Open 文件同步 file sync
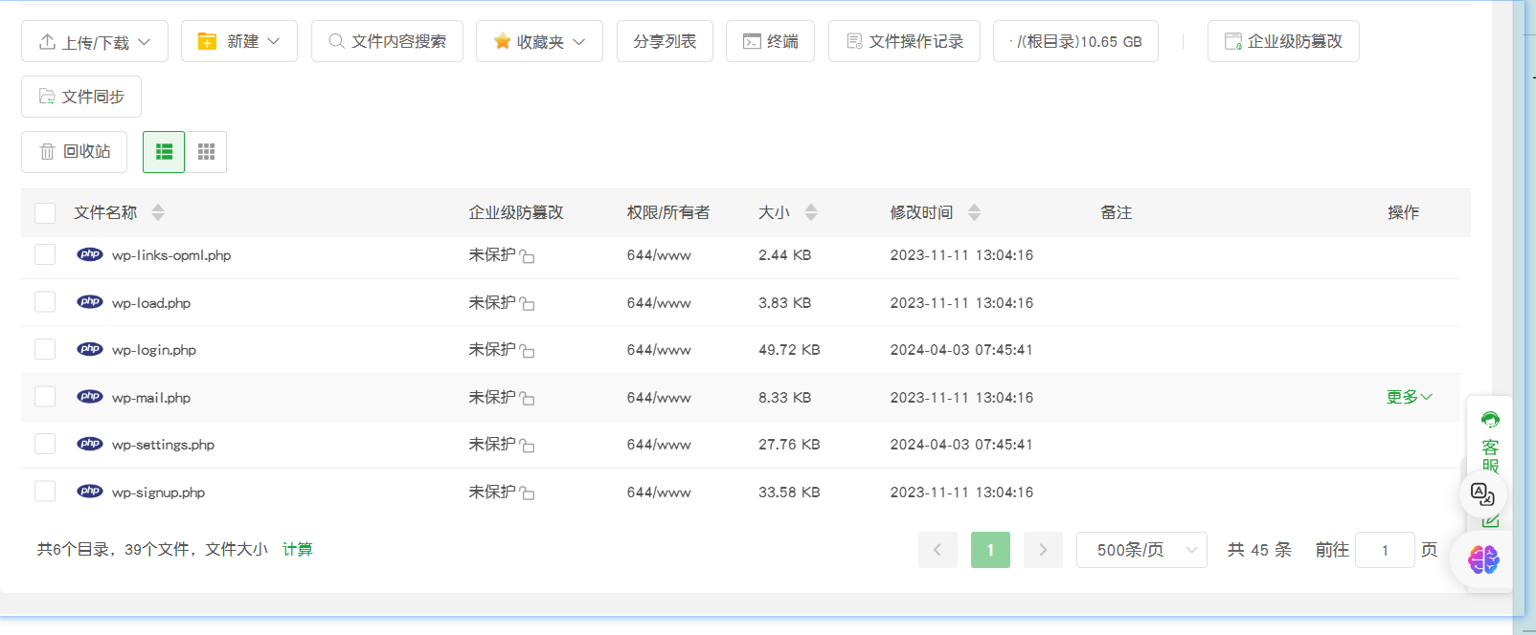 pyautogui.click(x=81, y=97)
